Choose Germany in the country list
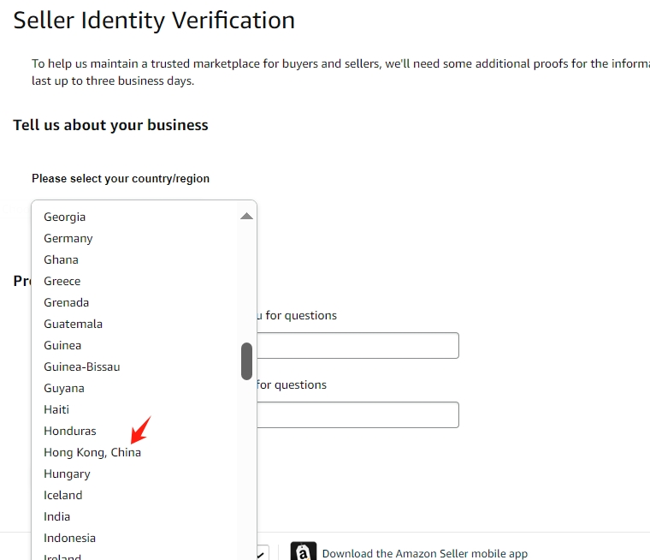Viewport: 650px width, 560px height. [68, 238]
